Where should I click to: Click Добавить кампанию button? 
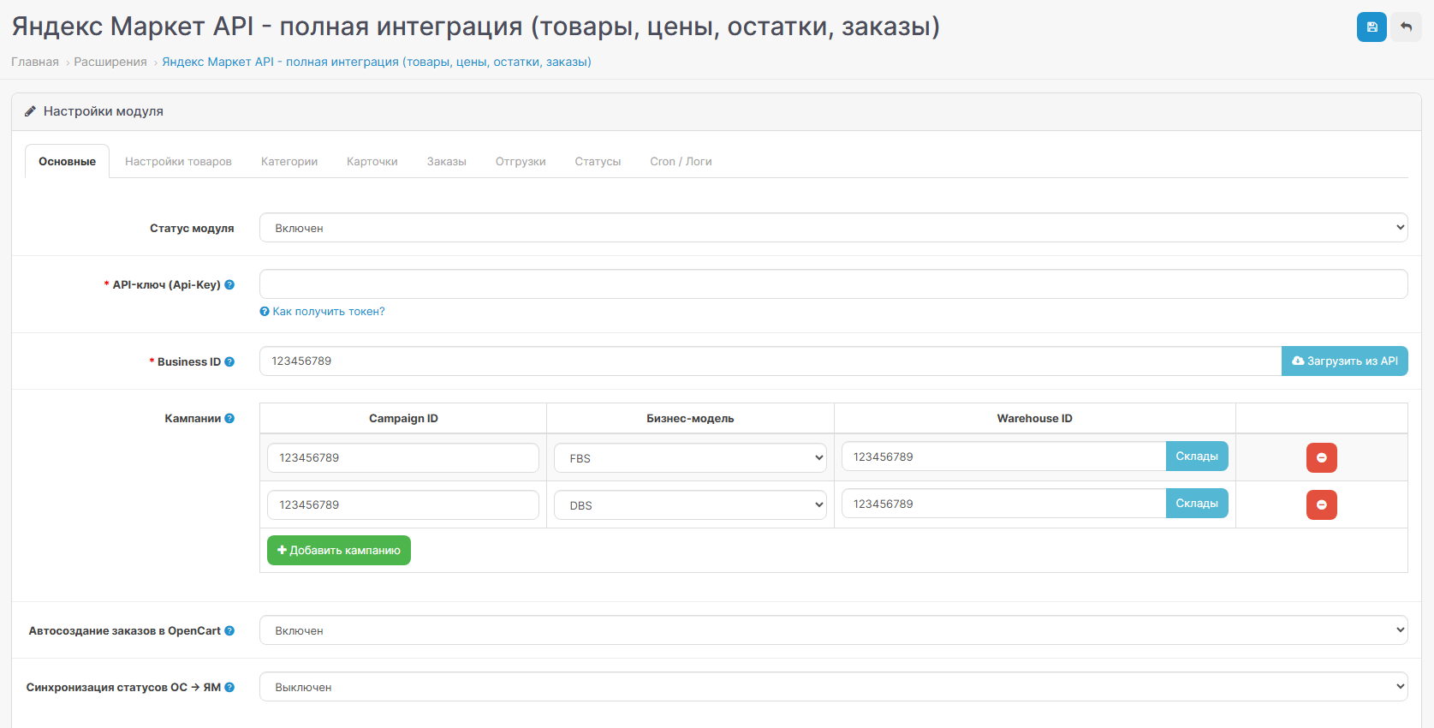pyautogui.click(x=339, y=550)
